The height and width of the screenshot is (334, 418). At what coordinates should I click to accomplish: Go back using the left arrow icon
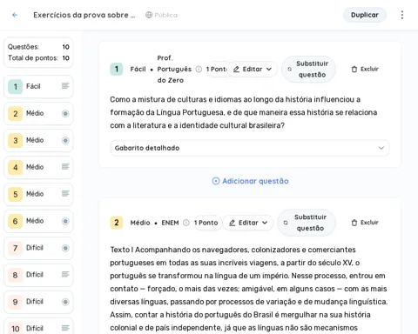15,15
